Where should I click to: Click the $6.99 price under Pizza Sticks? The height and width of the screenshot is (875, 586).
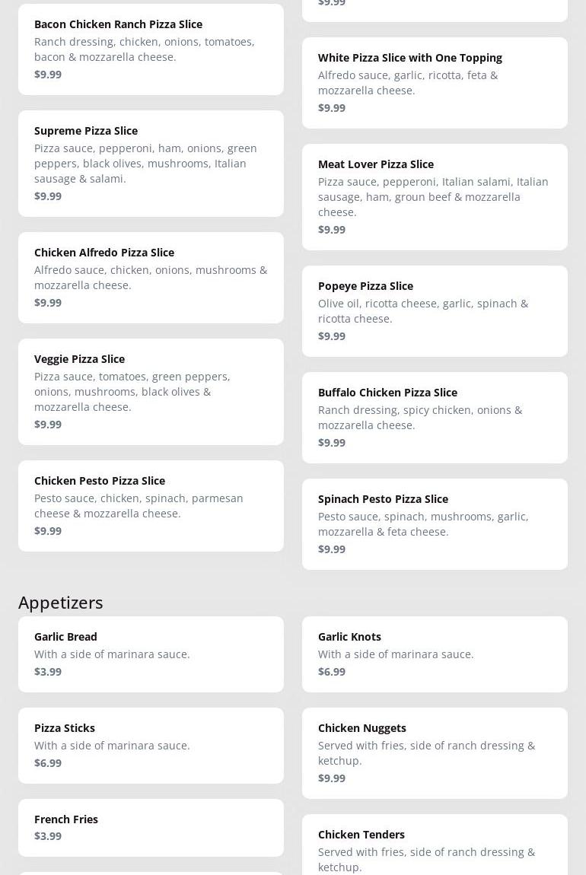(x=48, y=763)
